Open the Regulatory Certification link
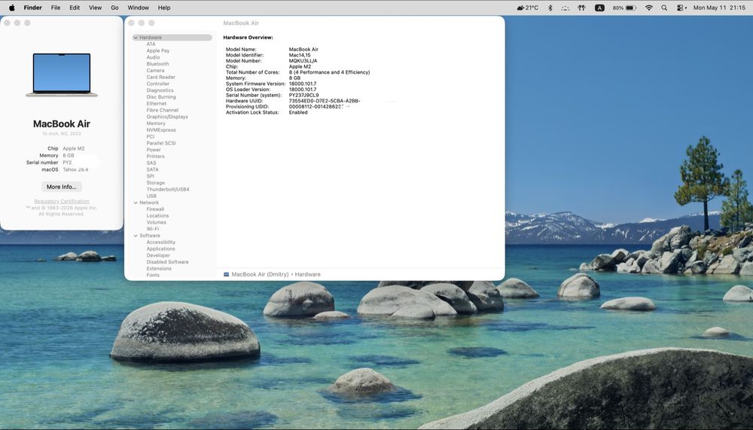 (x=62, y=201)
